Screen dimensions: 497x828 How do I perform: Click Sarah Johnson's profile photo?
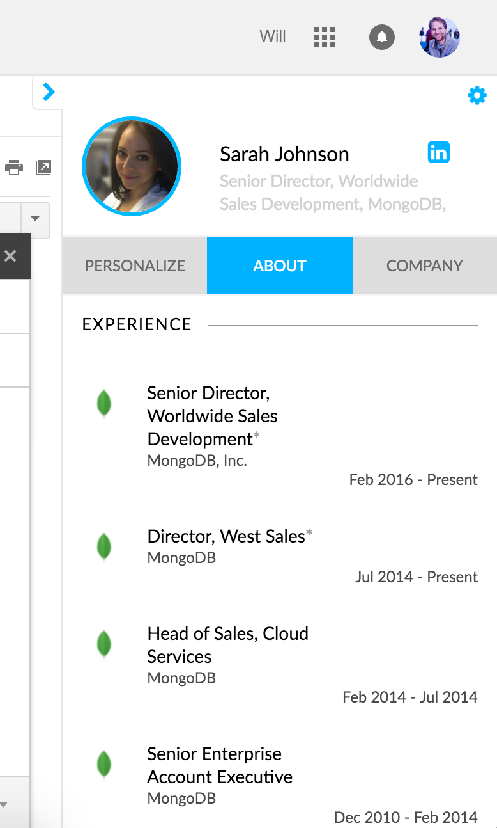[132, 166]
